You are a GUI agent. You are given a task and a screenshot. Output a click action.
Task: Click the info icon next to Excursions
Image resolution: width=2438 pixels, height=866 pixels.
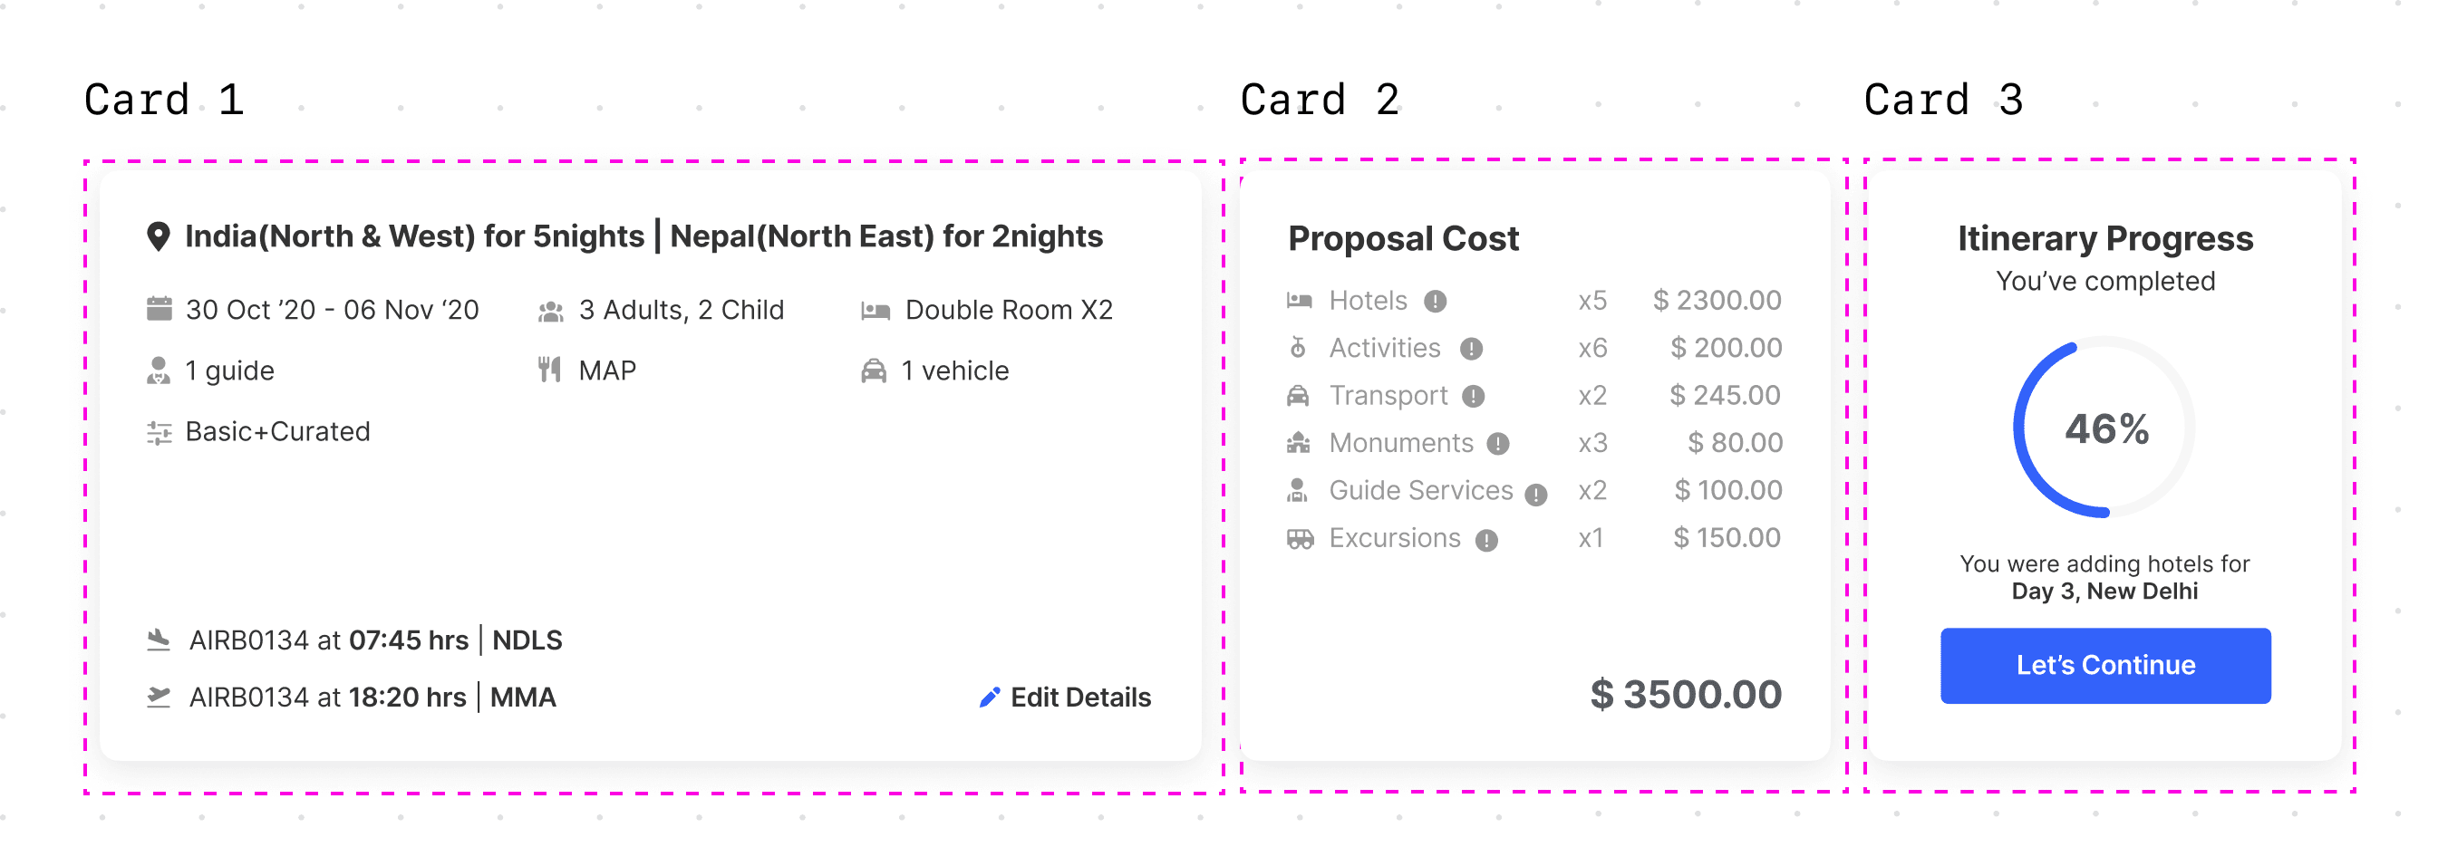click(1485, 541)
